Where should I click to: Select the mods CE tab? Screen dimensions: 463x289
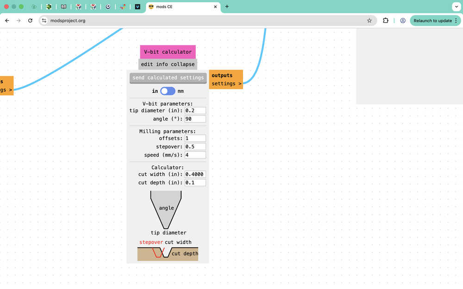183,7
